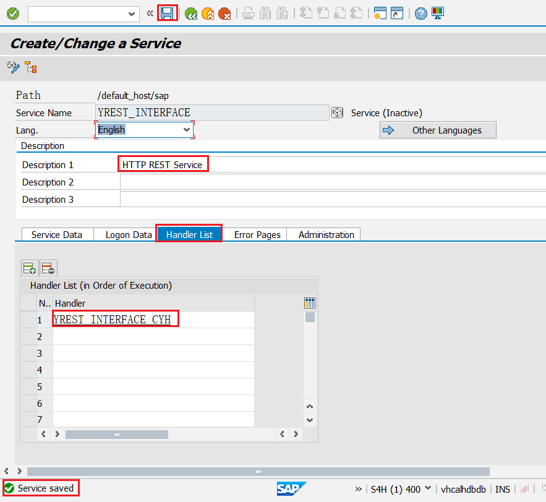
Task: Click the delete row icon above Handler List
Action: click(48, 268)
